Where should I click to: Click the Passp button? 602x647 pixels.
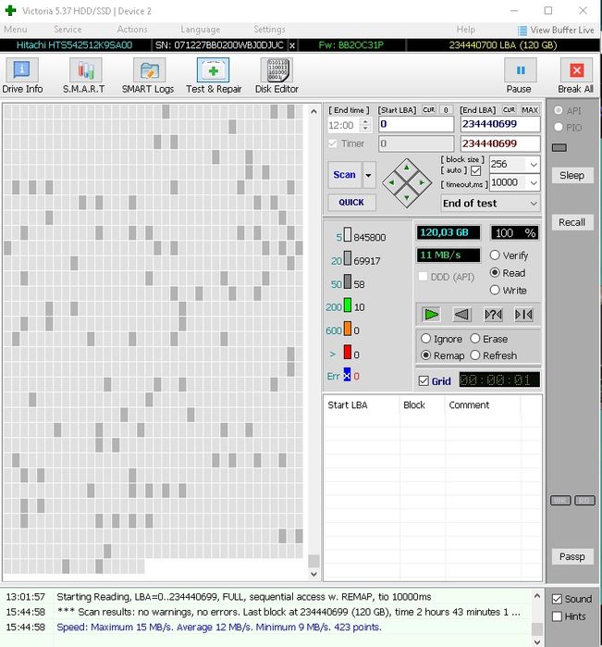(572, 556)
